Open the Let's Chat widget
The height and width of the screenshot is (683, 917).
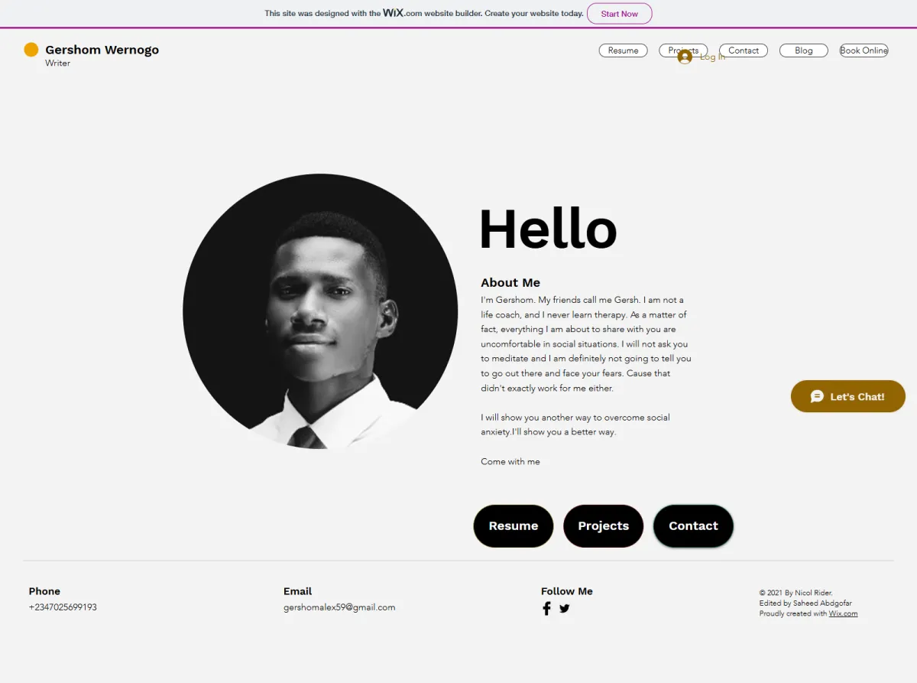(848, 396)
